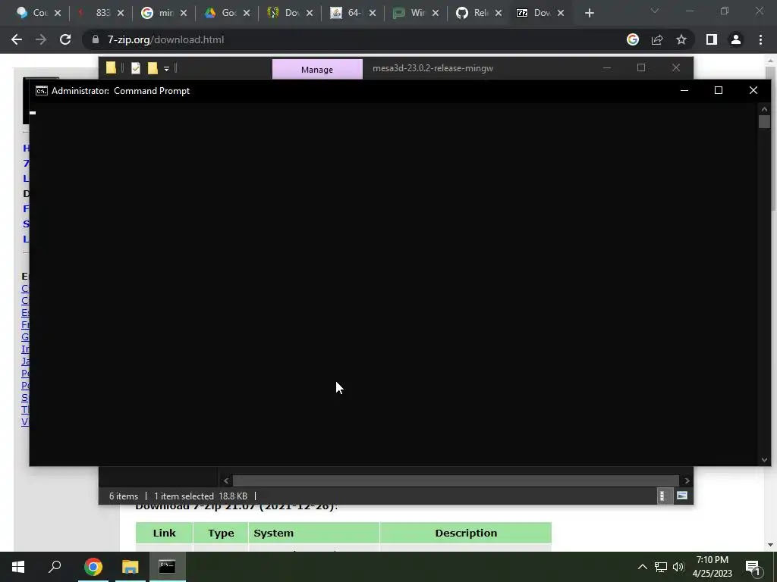Click Chrome's forward navigation arrow
Viewport: 777px width, 582px height.
tap(41, 39)
